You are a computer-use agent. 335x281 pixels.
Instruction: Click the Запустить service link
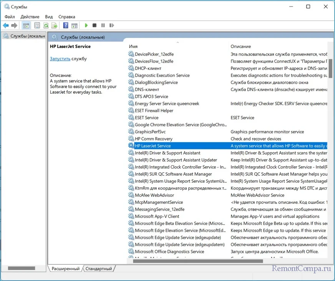click(x=60, y=59)
